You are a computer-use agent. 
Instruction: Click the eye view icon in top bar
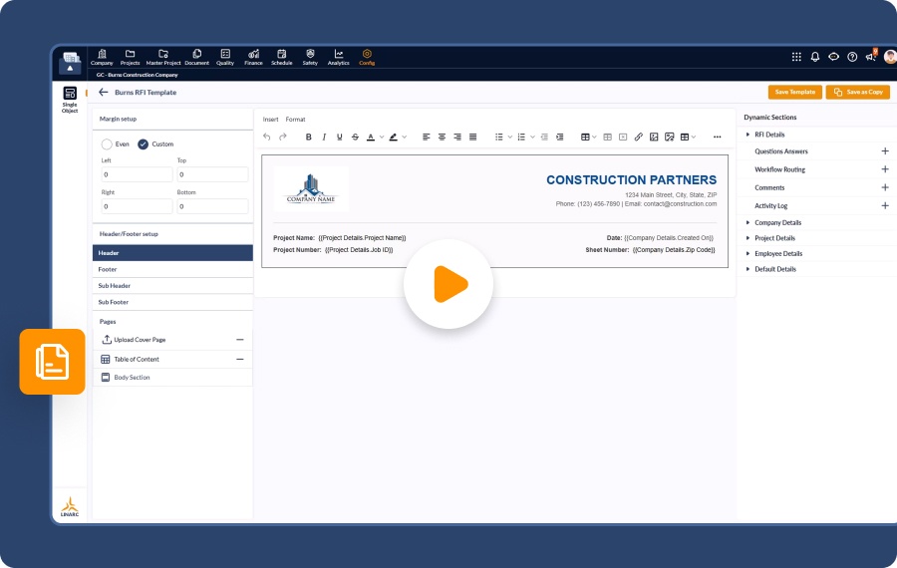[833, 57]
